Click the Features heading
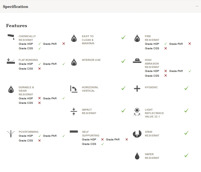The height and width of the screenshot is (172, 201). 17,26
